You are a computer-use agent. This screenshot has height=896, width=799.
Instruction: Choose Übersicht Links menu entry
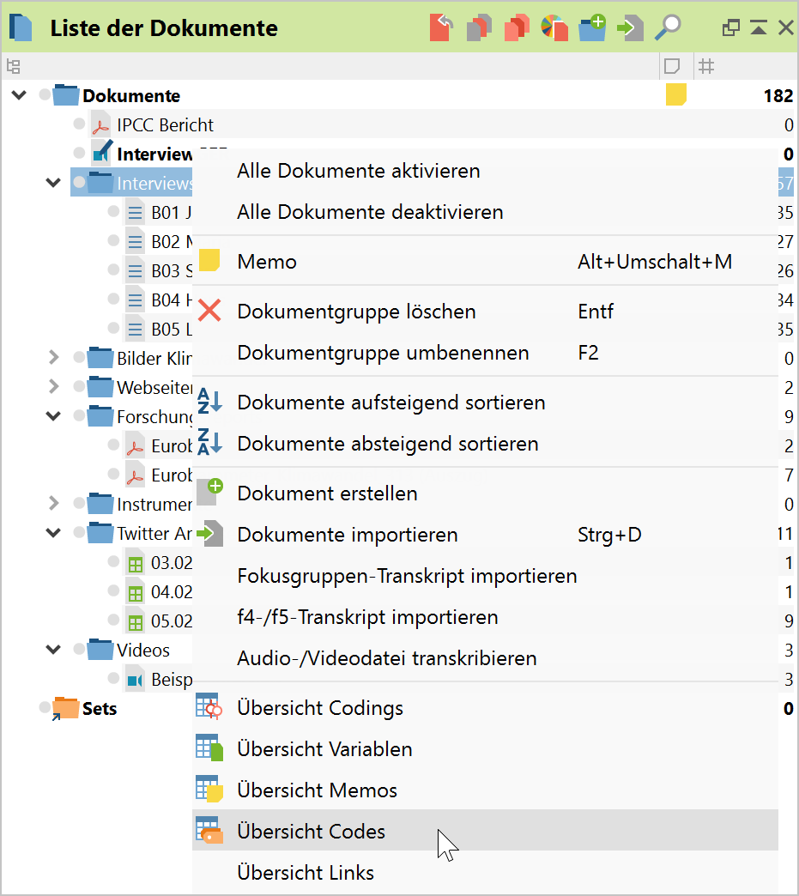(485, 872)
